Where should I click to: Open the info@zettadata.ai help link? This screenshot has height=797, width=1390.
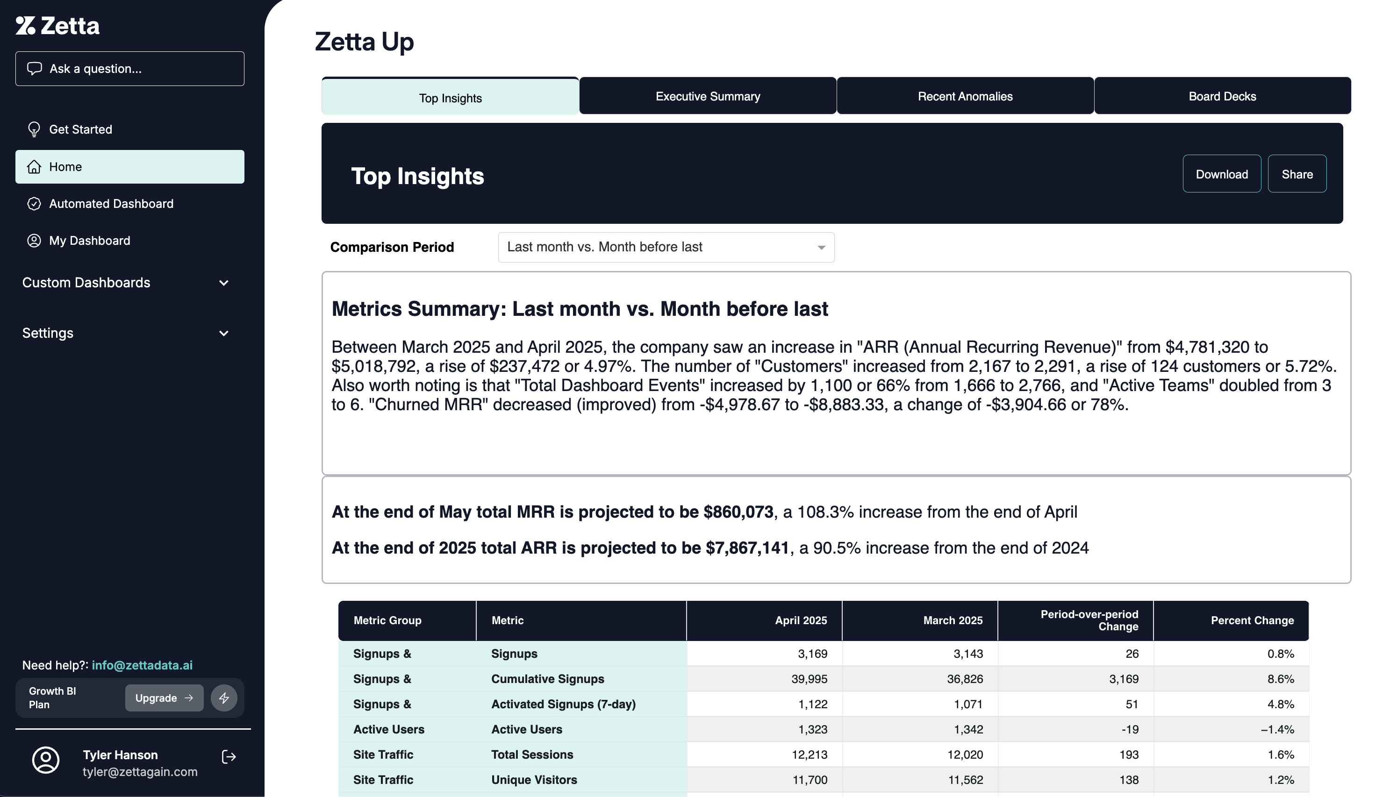142,665
